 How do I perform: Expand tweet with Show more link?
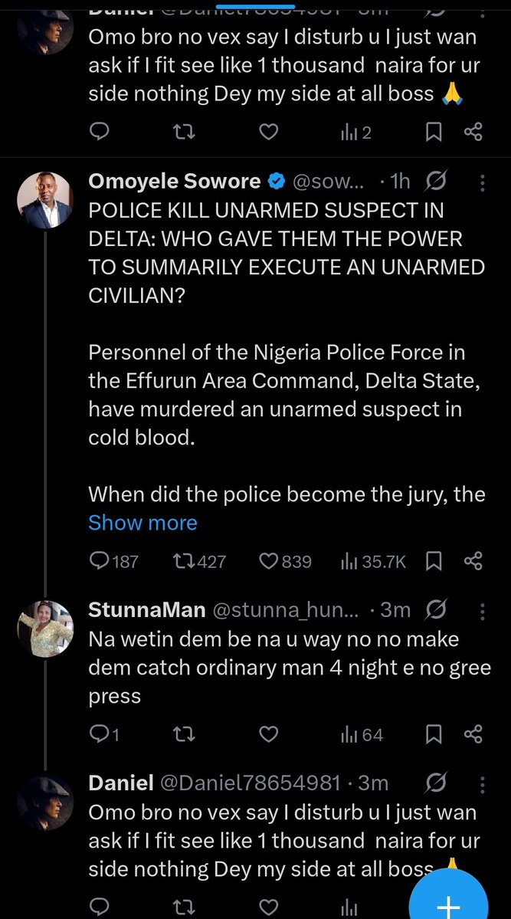142,523
